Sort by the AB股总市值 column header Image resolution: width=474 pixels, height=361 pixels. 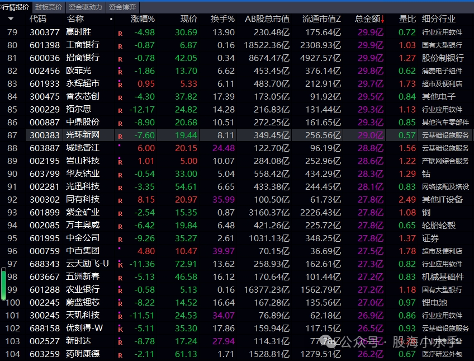click(x=267, y=19)
